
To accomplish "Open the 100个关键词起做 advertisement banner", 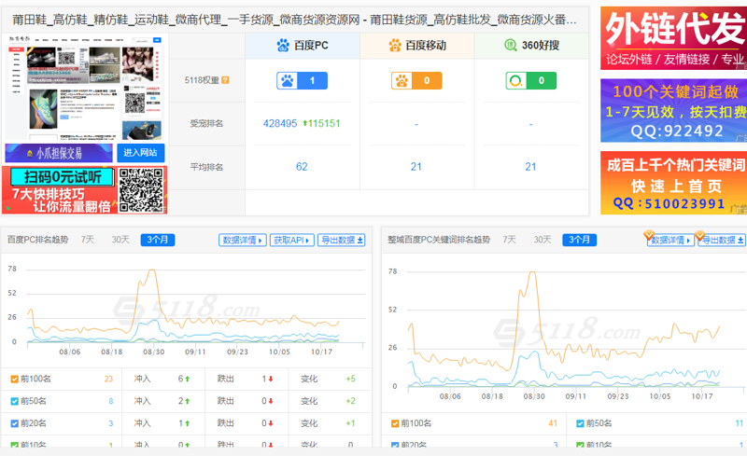I will click(673, 110).
